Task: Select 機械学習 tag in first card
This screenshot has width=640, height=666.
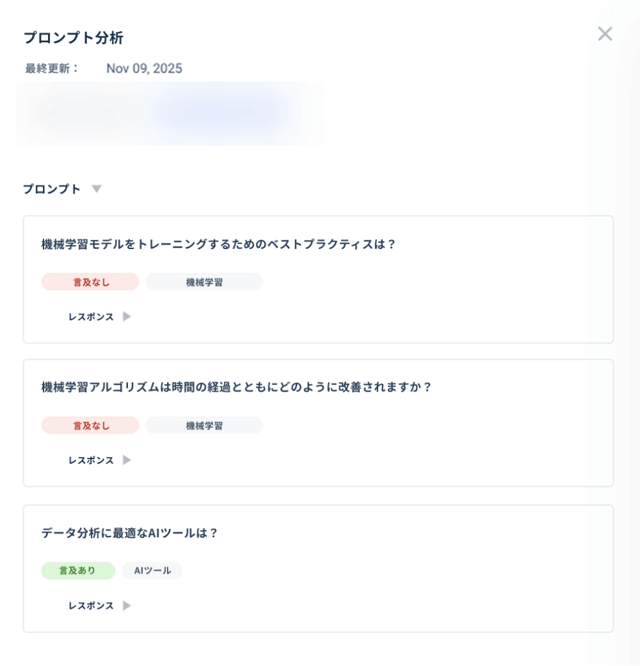Action: coord(204,282)
